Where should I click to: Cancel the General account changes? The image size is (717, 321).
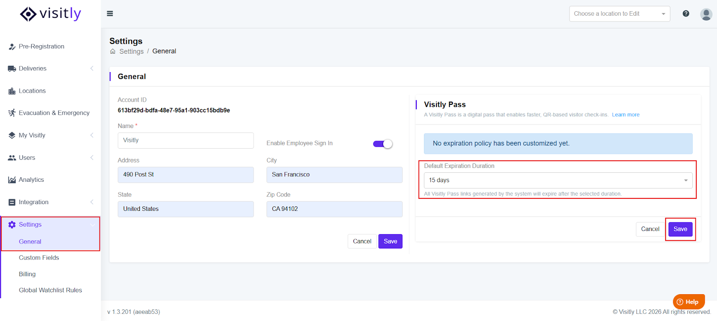pyautogui.click(x=362, y=241)
